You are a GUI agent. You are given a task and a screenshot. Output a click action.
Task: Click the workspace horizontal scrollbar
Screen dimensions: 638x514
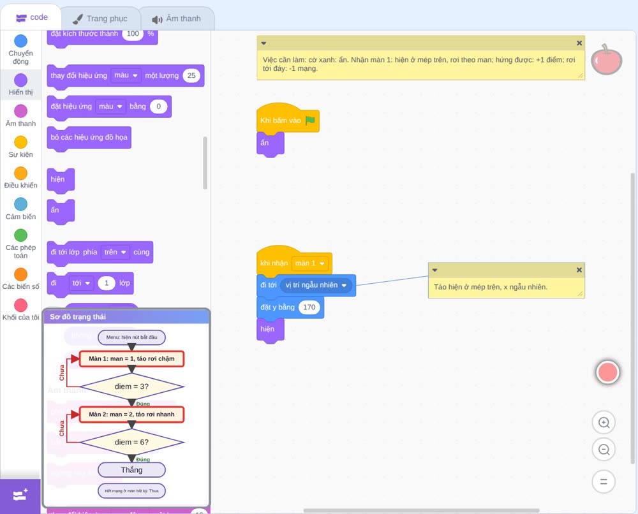(x=422, y=510)
